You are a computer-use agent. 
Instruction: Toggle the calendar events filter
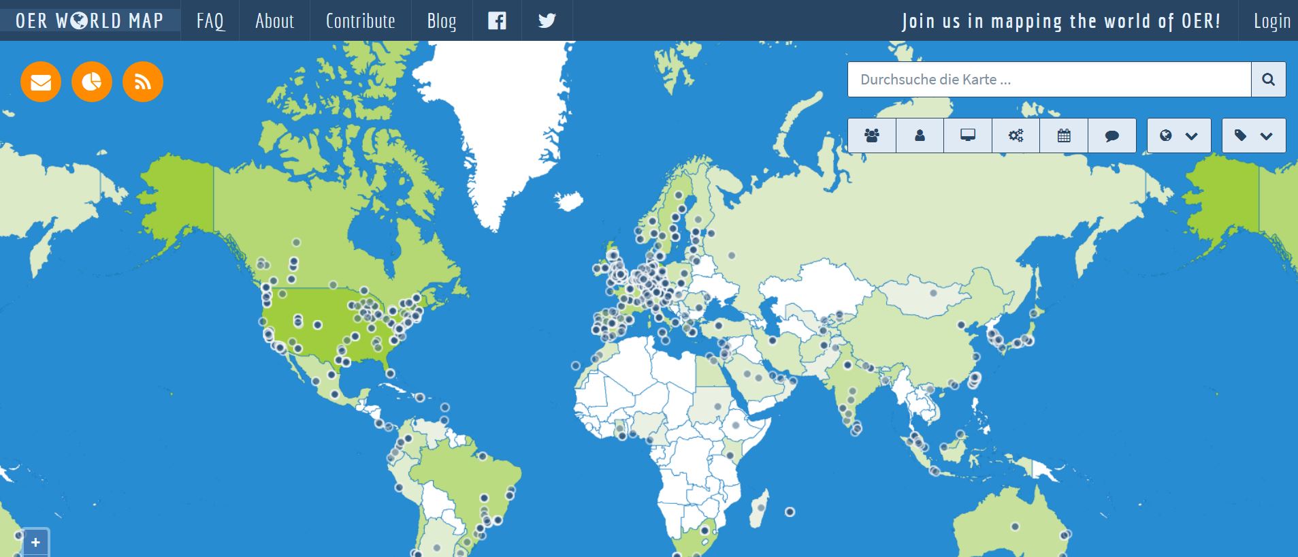1064,136
